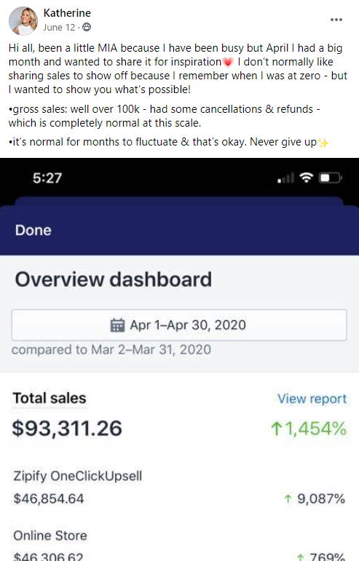Select the Zipify OneClickUpsell row

click(179, 488)
